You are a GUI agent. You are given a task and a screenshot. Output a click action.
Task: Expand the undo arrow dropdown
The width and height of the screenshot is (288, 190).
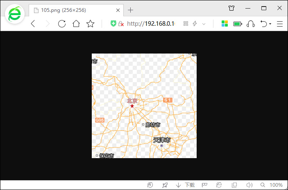click(x=270, y=24)
